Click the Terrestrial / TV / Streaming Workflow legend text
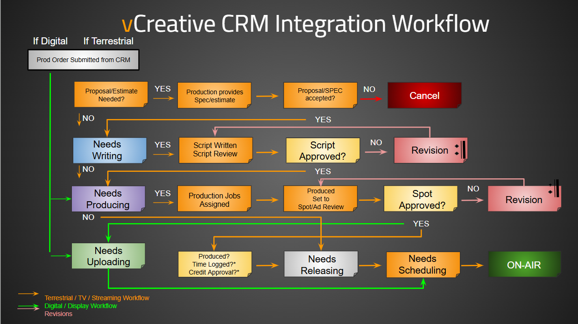Screen dimensions: 578x324 tap(97, 298)
